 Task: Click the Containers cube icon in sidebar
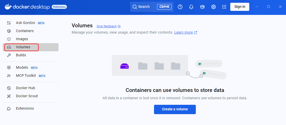click(x=9, y=31)
